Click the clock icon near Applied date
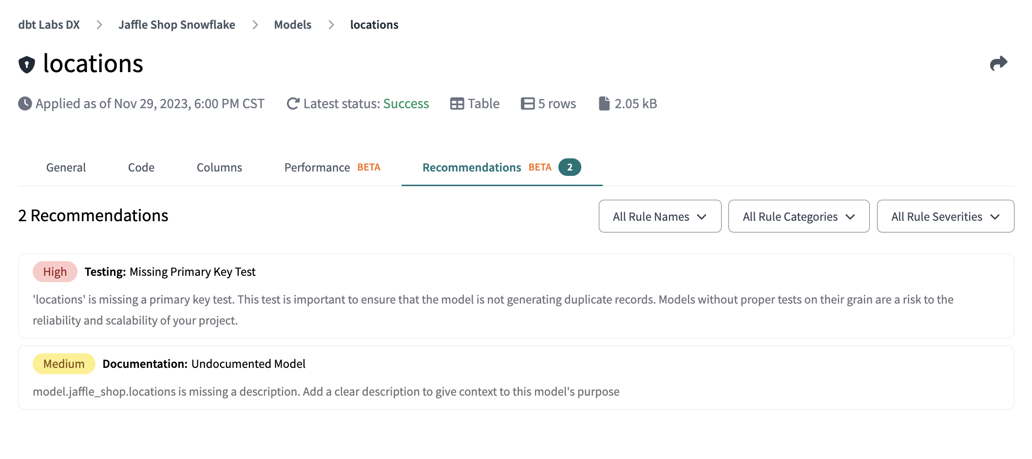This screenshot has height=459, width=1032. (x=25, y=104)
